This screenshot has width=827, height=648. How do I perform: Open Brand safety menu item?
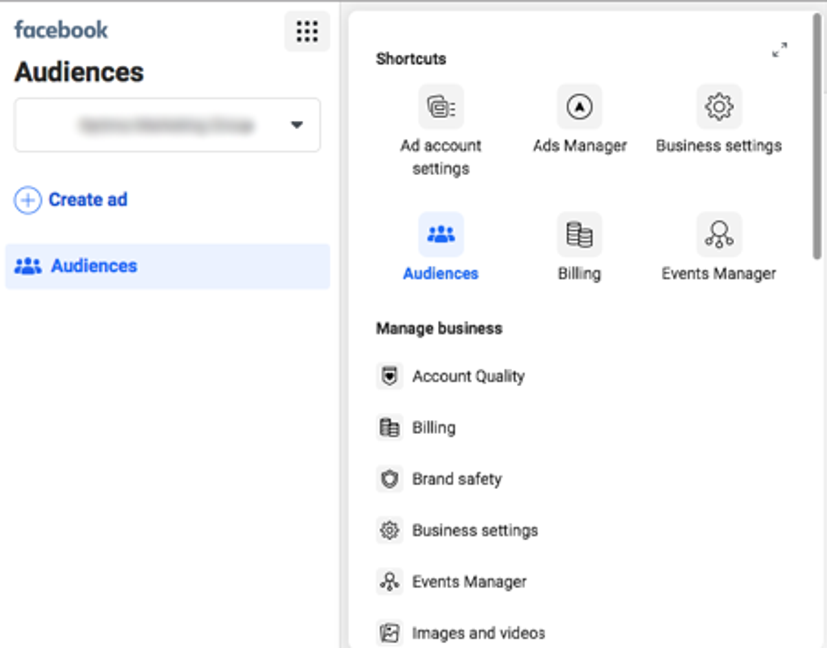[457, 479]
